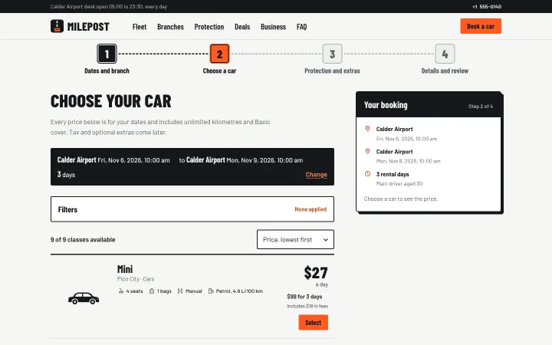
Task: Go to Protection in navigation
Action: coord(209,27)
